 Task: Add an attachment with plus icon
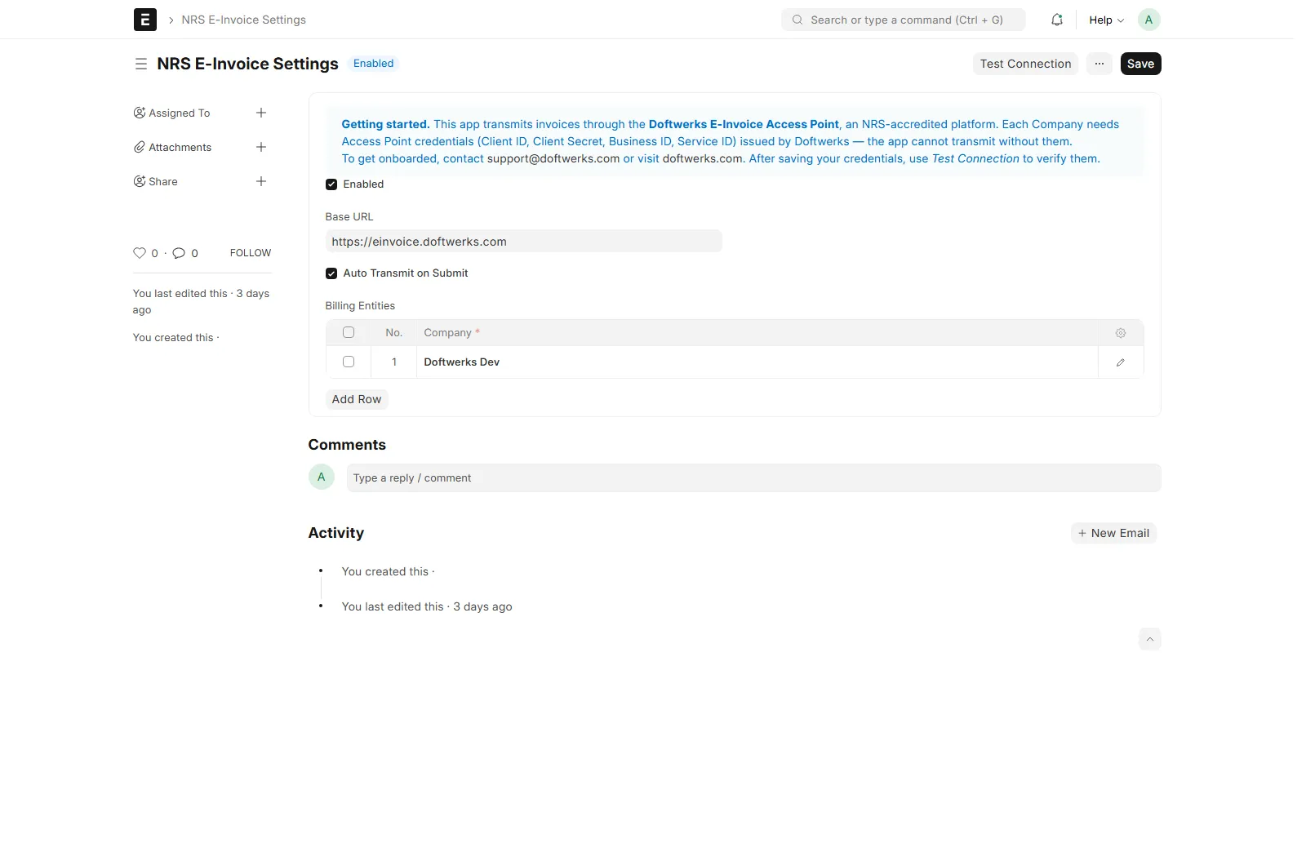[261, 147]
